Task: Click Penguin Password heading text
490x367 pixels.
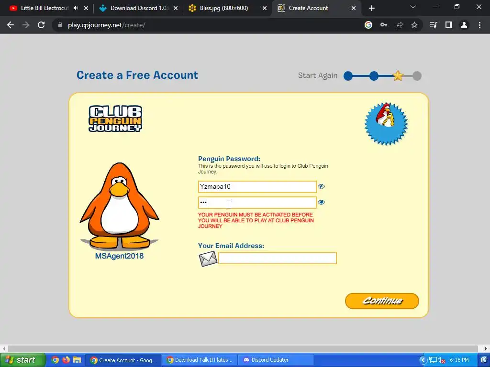Action: [x=229, y=159]
